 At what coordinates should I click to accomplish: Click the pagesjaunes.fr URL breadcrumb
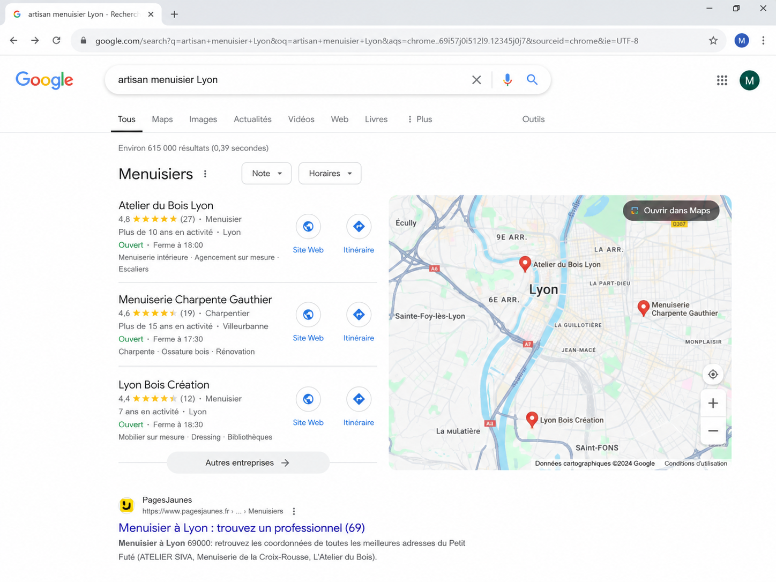click(213, 511)
